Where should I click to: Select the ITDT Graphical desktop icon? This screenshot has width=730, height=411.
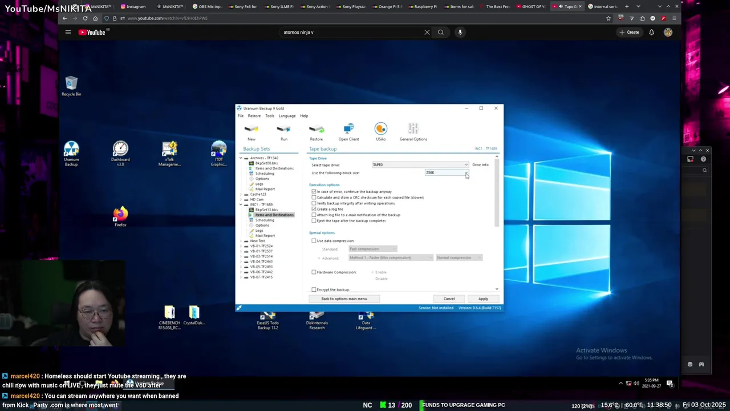coord(218,154)
